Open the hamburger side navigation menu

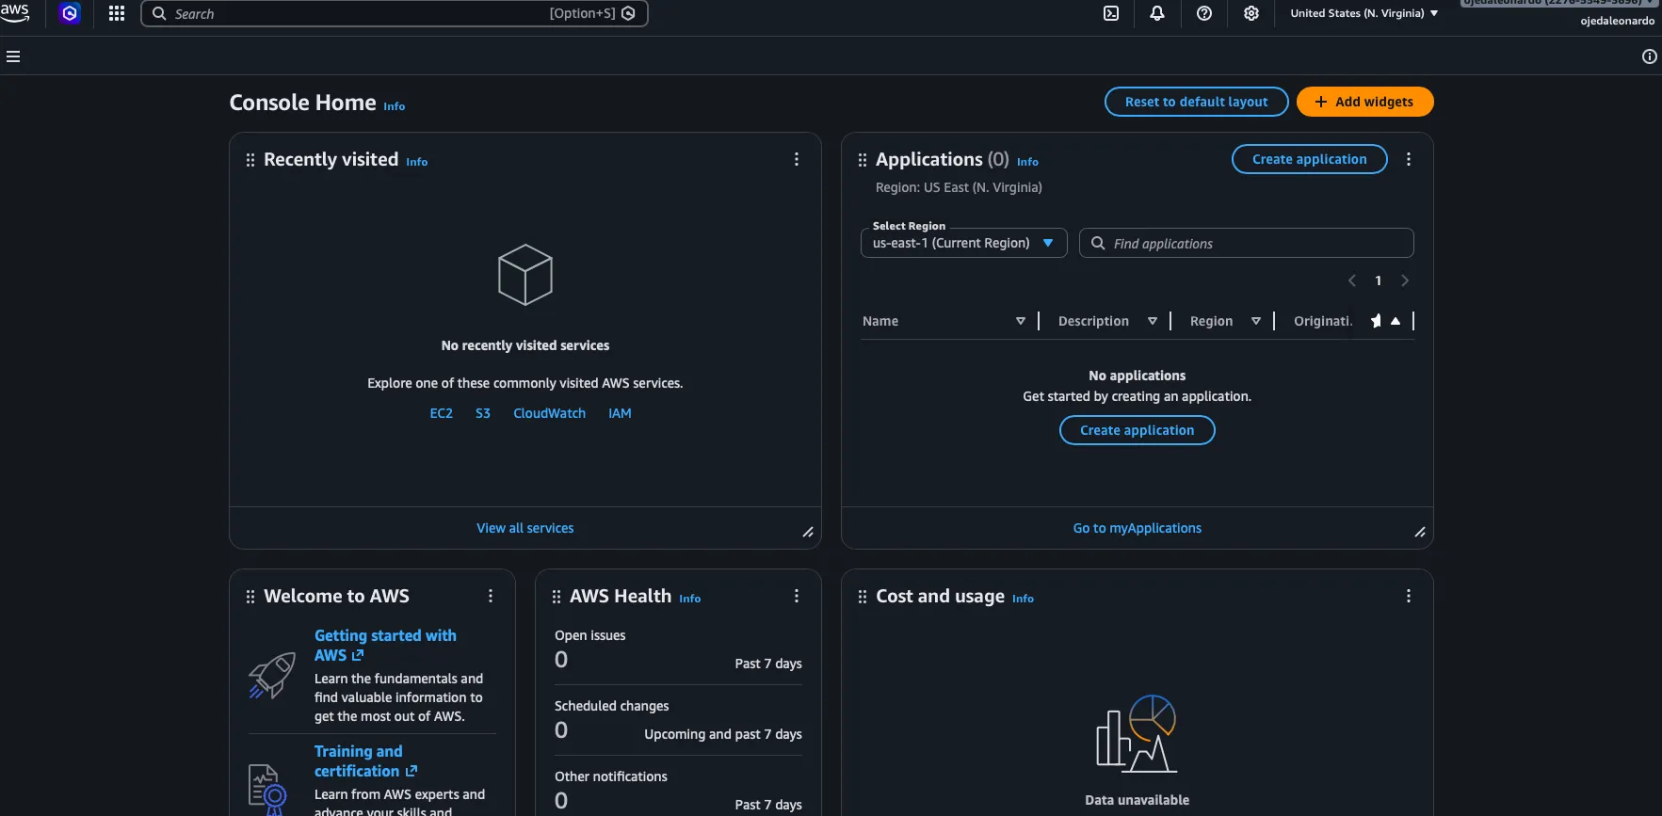click(13, 56)
